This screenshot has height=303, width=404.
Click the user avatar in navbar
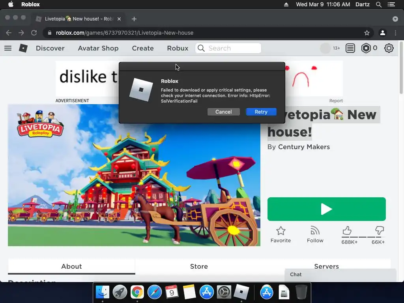[x=325, y=48]
